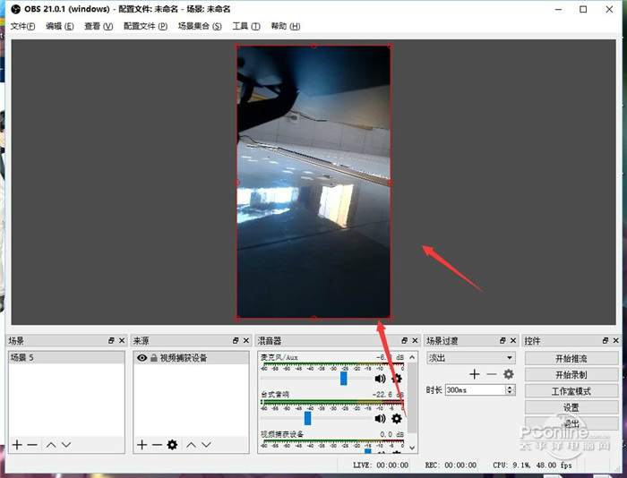Adjust 视频捕获设备 mixer volume slider

[x=368, y=451]
